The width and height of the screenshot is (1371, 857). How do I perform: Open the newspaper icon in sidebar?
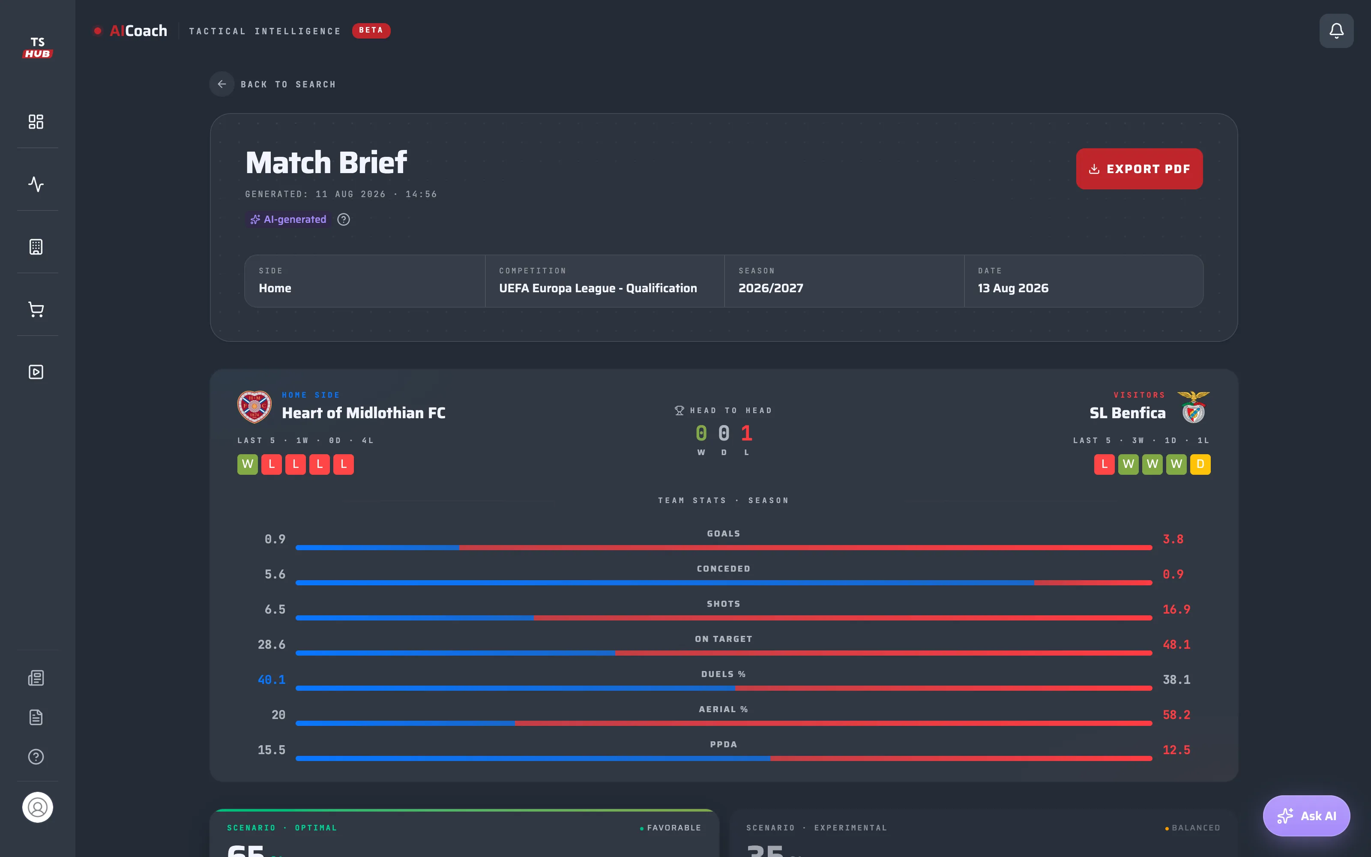pos(36,678)
